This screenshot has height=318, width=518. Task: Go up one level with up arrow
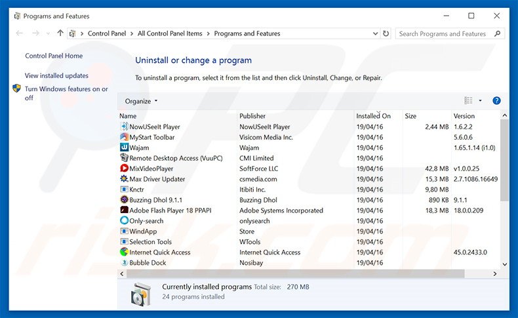click(x=60, y=33)
